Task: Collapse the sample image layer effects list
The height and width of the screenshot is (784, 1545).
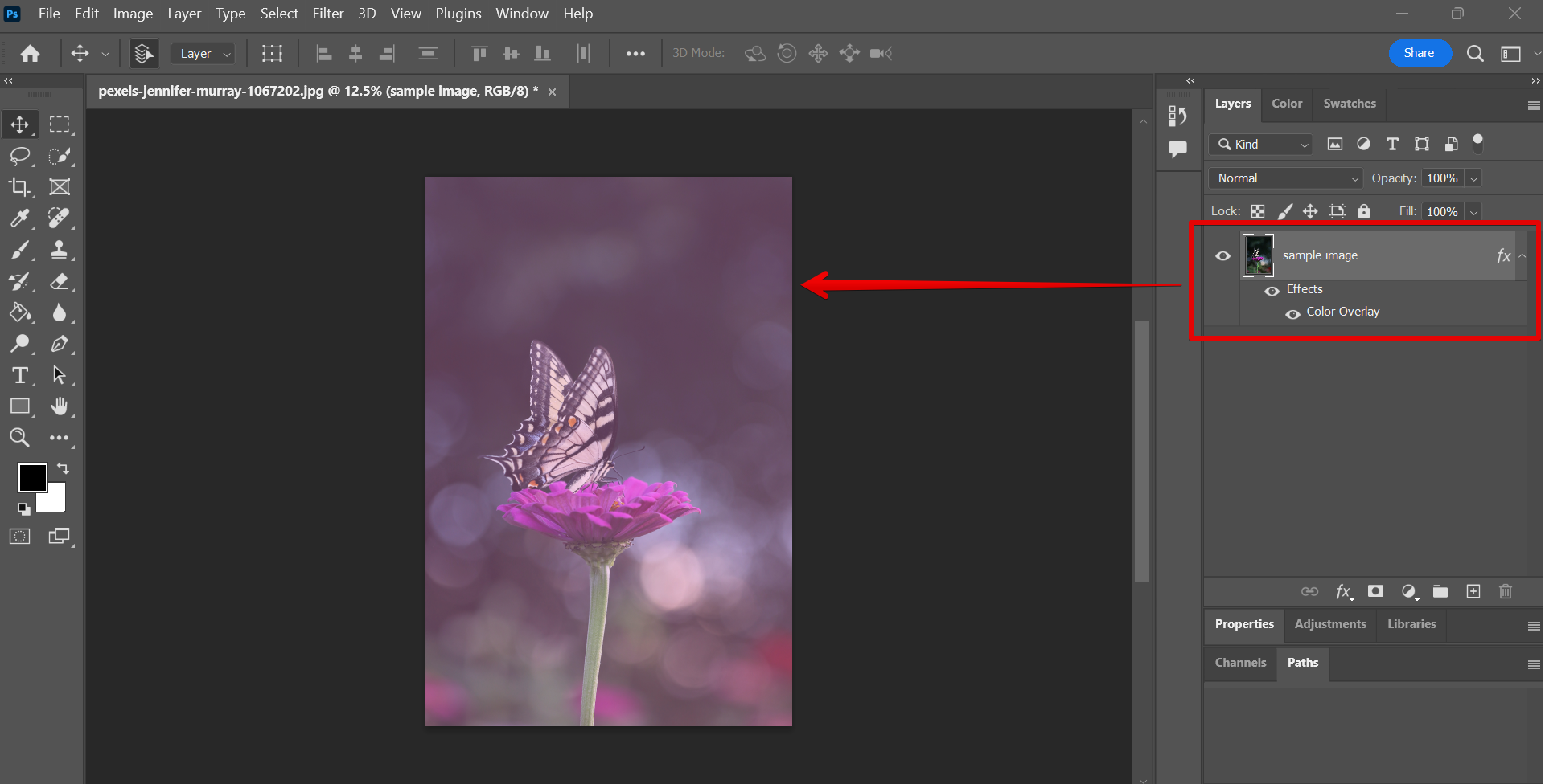Action: 1522,256
